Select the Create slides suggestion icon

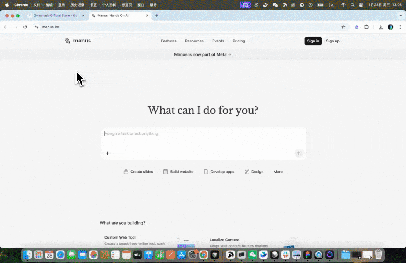(126, 172)
